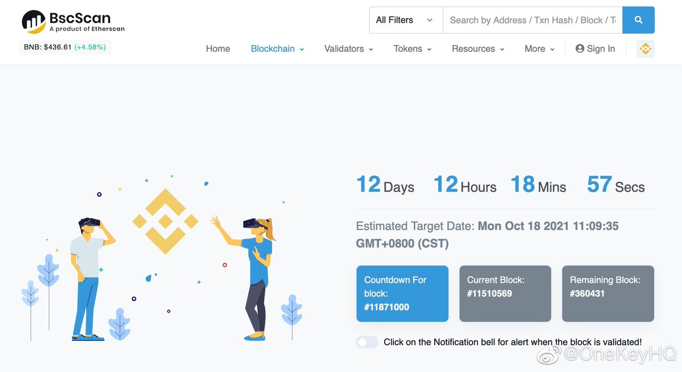The width and height of the screenshot is (682, 372).
Task: Click the 57 Secs countdown value
Action: click(616, 185)
